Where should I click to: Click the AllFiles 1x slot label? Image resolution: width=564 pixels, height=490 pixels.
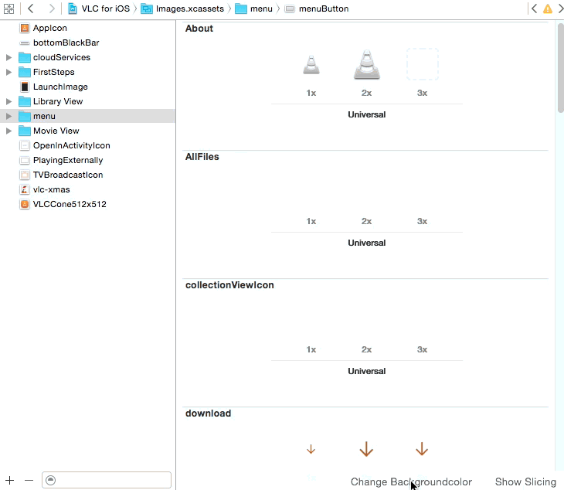point(311,221)
